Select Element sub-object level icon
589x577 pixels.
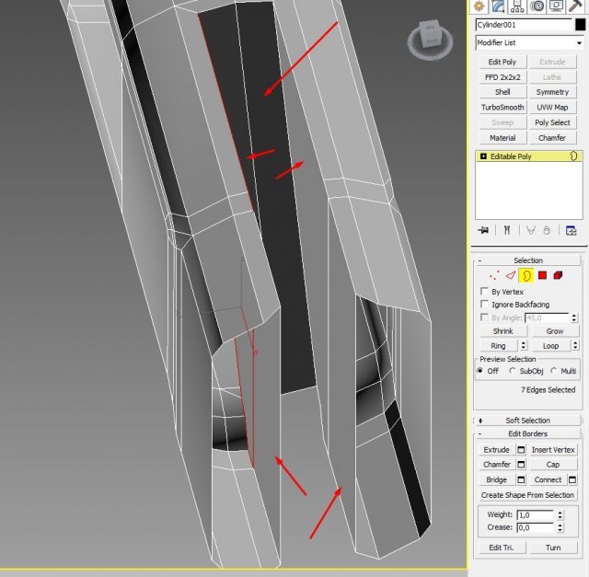[560, 274]
